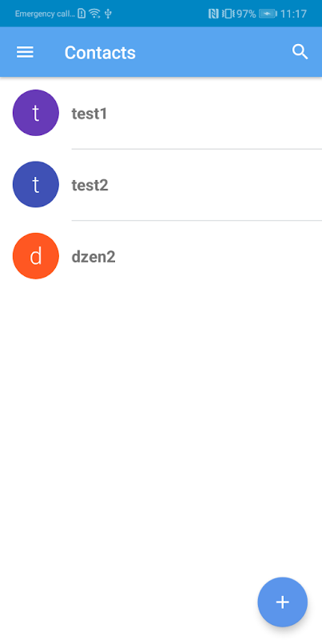Tap the NFC status bar icon
This screenshot has height=640, width=322.
(x=213, y=14)
